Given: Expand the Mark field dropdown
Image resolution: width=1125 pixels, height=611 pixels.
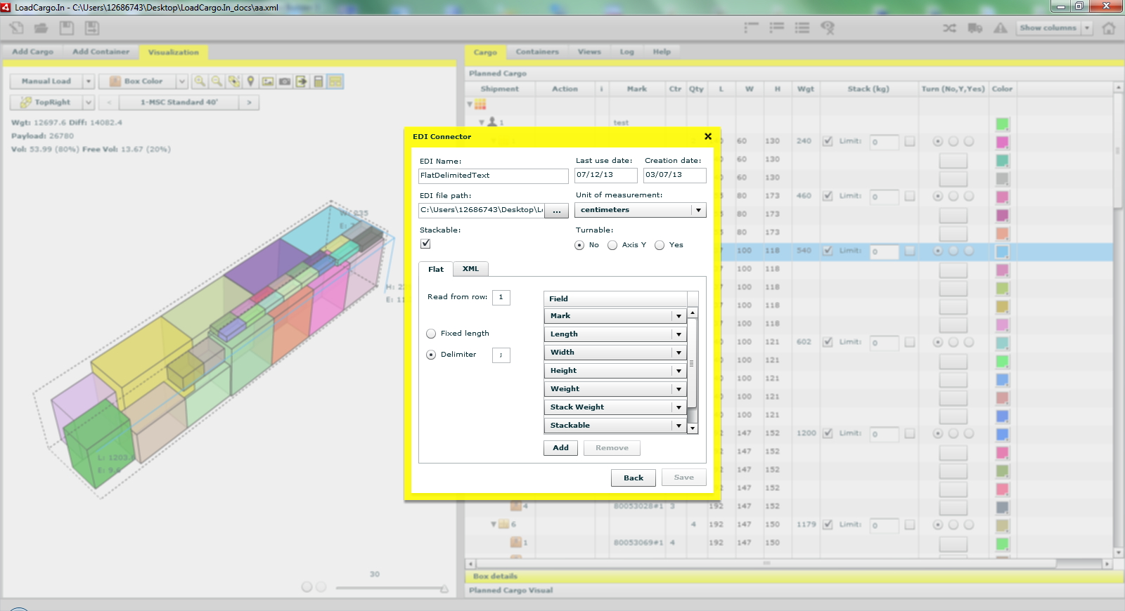Looking at the screenshot, I should [679, 316].
